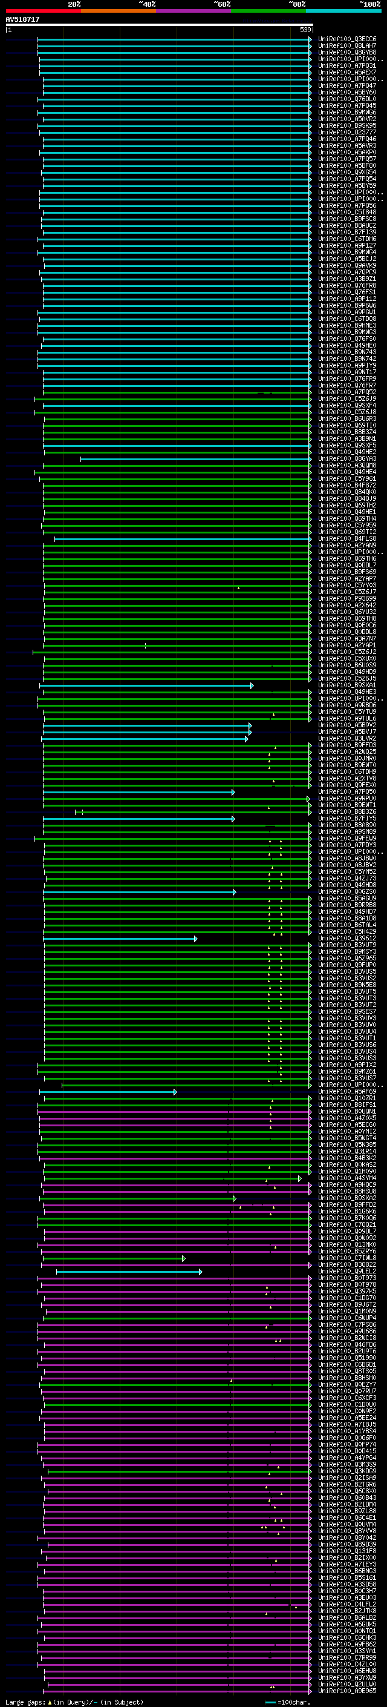The width and height of the screenshot is (387, 1707).
Task: Select hit UniRef100_A7QPC9
Action: click(x=346, y=272)
